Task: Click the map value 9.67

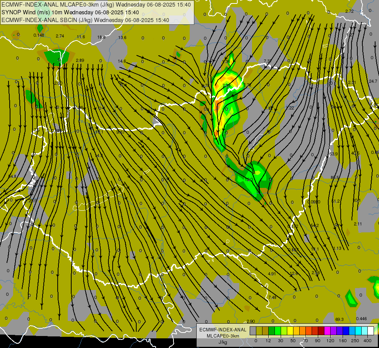Action: [121, 132]
